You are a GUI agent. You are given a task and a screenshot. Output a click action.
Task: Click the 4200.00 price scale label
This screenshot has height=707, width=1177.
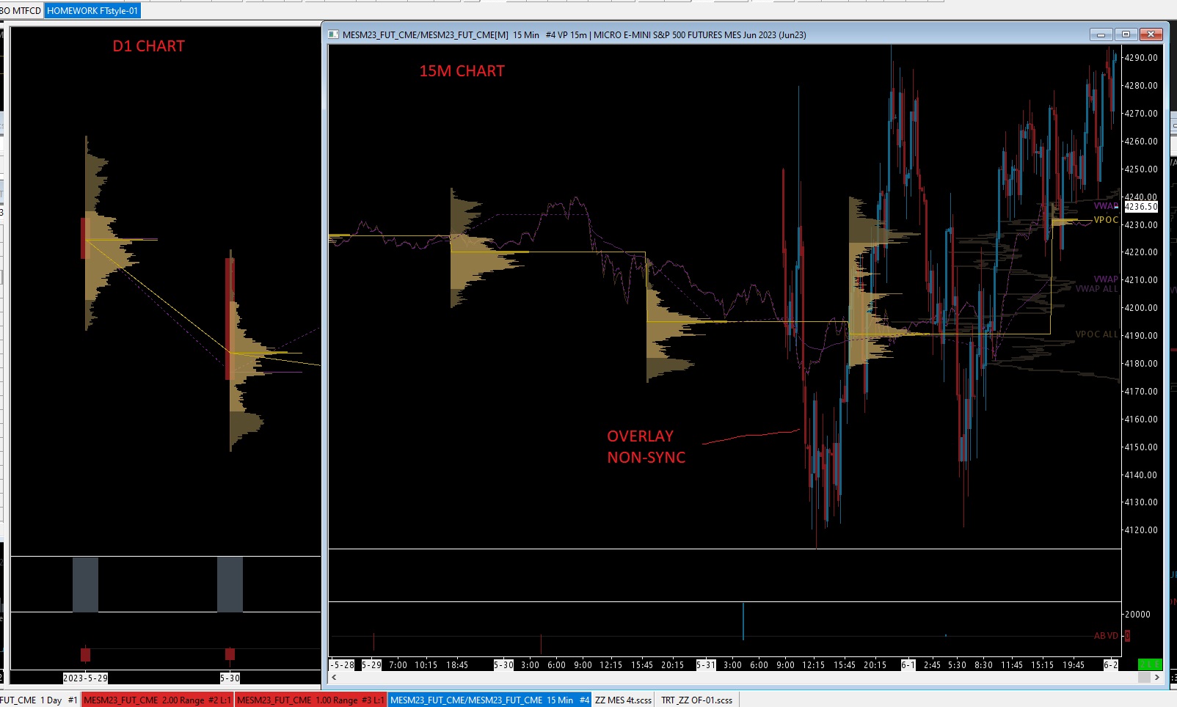point(1141,308)
